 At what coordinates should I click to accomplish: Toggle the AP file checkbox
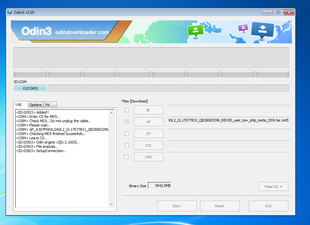[x=127, y=122]
